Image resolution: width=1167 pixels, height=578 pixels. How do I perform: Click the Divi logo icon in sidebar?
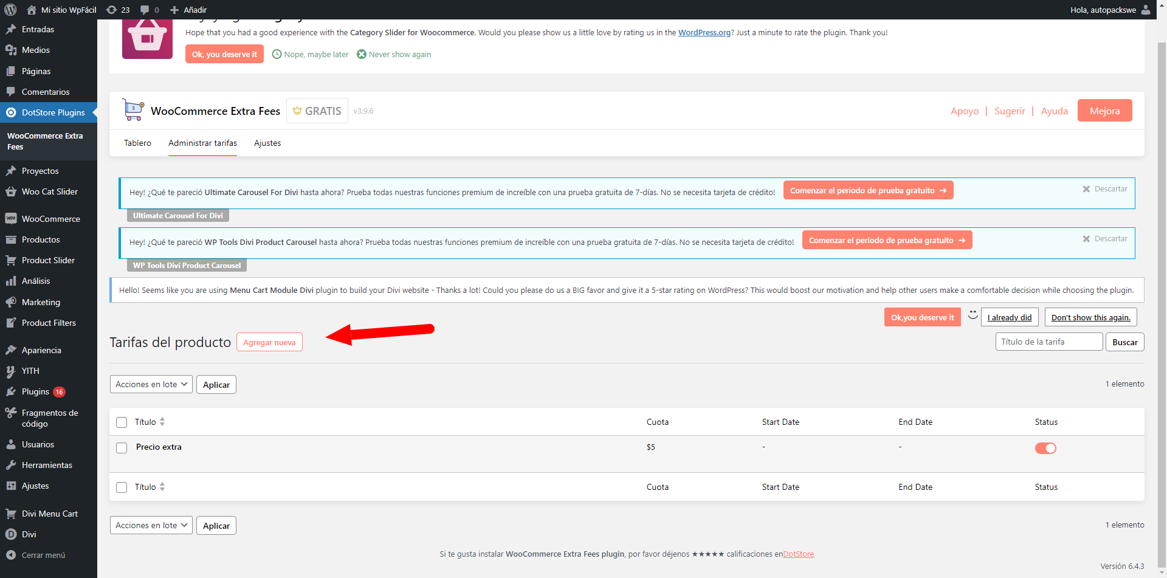[11, 534]
